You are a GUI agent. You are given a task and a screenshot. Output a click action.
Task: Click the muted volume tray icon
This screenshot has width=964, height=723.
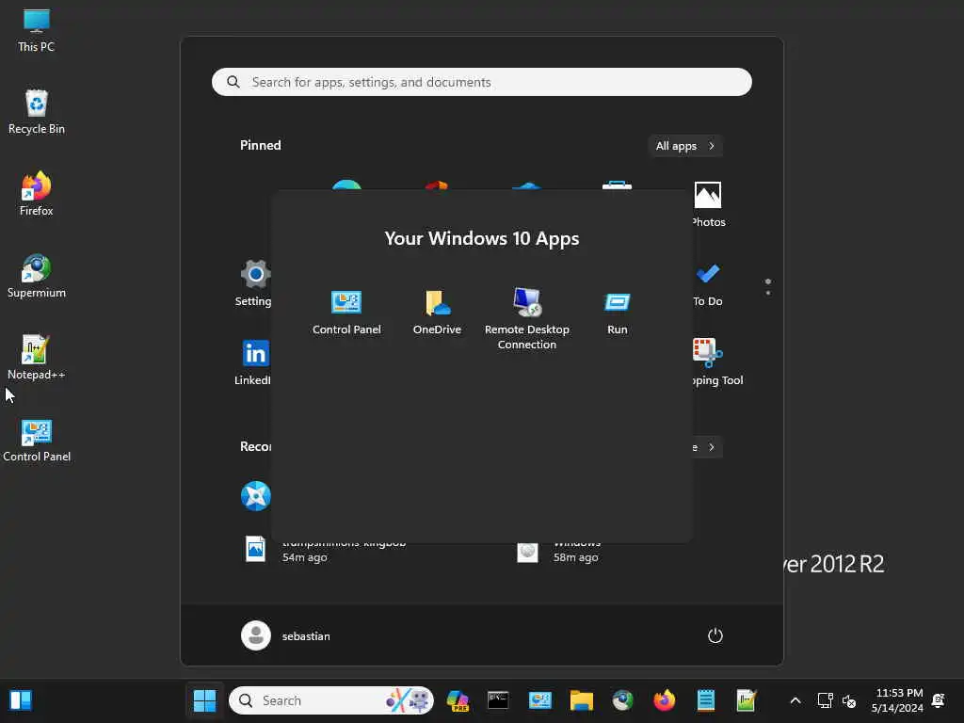click(x=849, y=700)
